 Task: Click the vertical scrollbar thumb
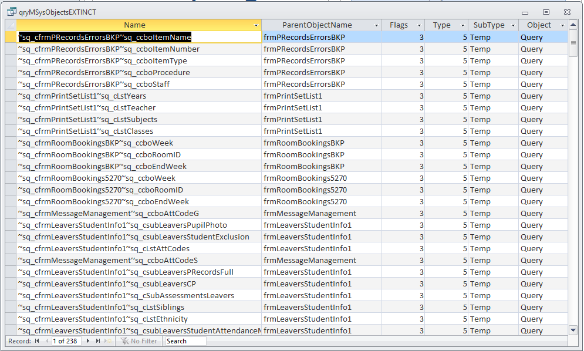point(573,43)
